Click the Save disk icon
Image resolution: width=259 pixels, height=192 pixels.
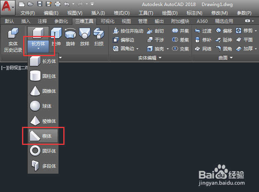coord(40,4)
